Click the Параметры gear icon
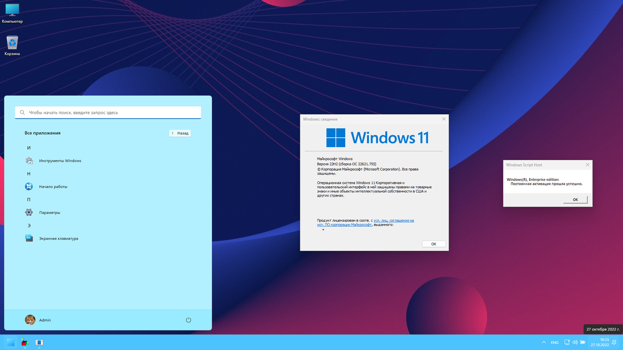Image resolution: width=623 pixels, height=350 pixels. (29, 212)
